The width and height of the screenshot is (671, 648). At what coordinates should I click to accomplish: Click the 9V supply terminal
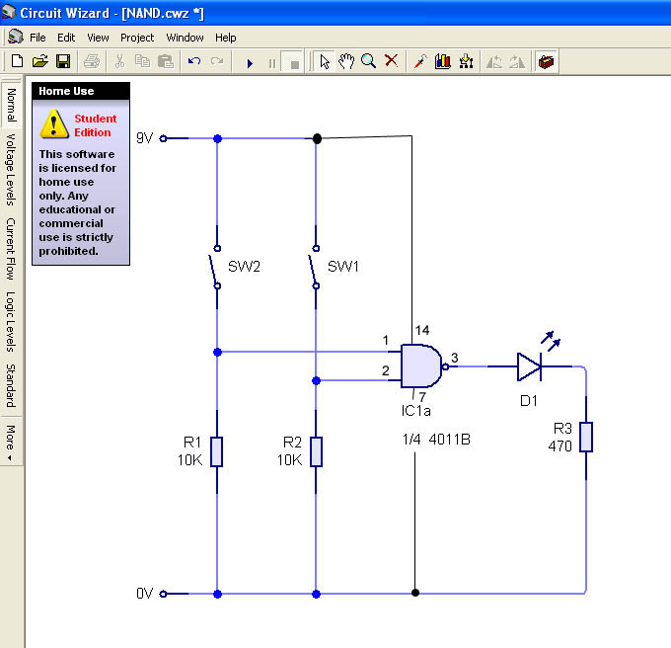(163, 138)
